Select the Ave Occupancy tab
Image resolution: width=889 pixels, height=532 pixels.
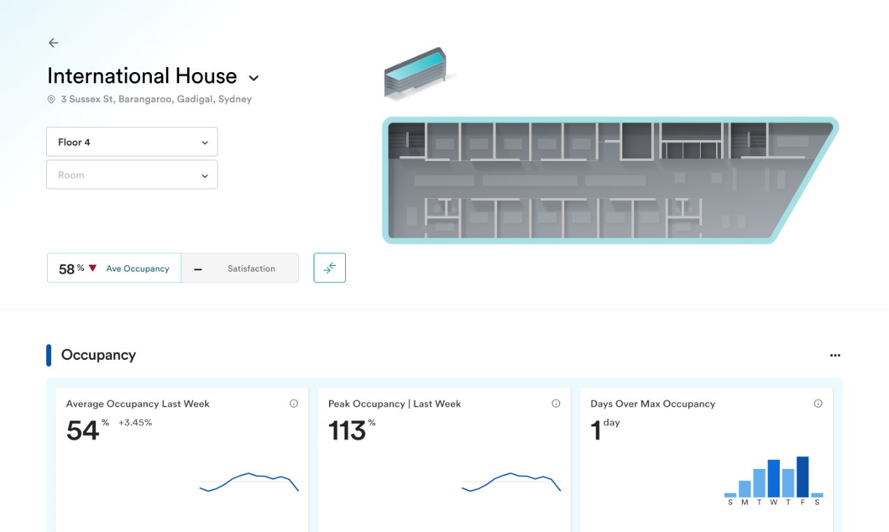[x=114, y=268]
